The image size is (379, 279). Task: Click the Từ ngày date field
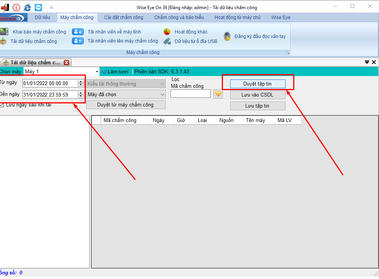tap(50, 83)
